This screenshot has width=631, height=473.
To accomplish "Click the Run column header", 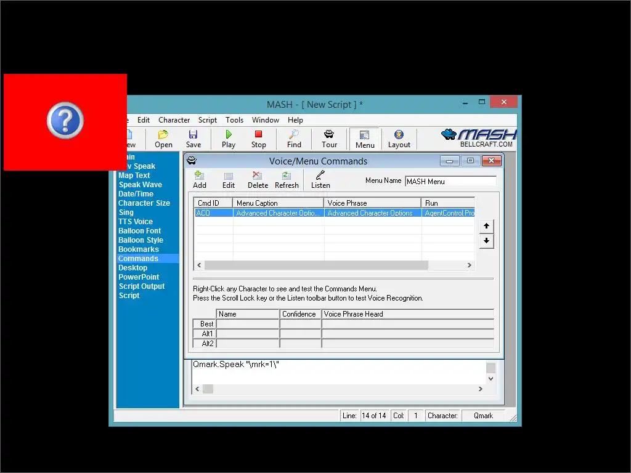I will pyautogui.click(x=449, y=203).
